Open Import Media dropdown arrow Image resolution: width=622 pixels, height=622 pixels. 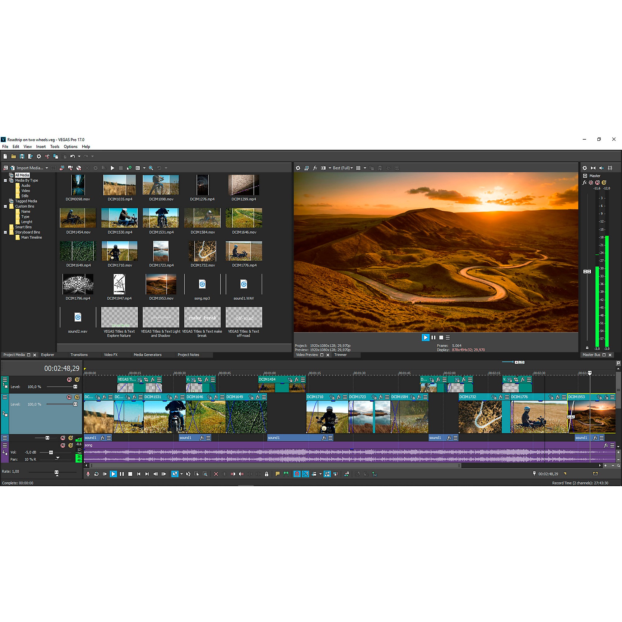click(47, 168)
